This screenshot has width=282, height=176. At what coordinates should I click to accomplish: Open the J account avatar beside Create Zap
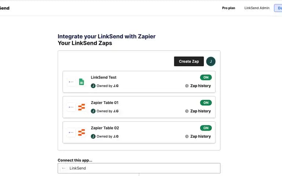tap(211, 62)
